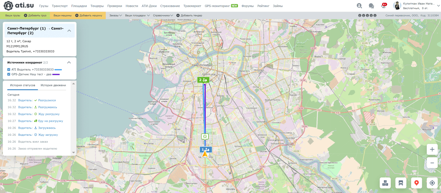Open the 'Грузы' menu

pyautogui.click(x=44, y=6)
